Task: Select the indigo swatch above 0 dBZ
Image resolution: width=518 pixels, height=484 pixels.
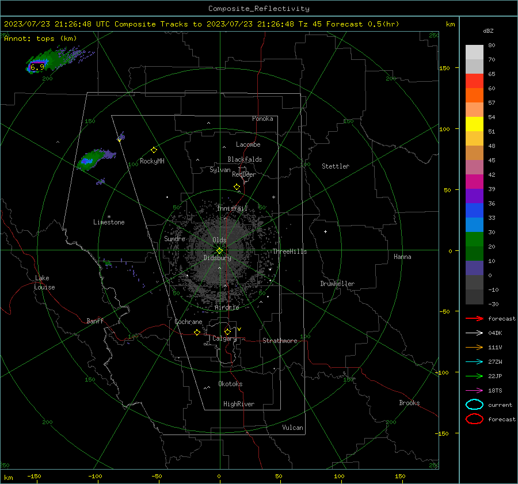Action: click(x=474, y=268)
